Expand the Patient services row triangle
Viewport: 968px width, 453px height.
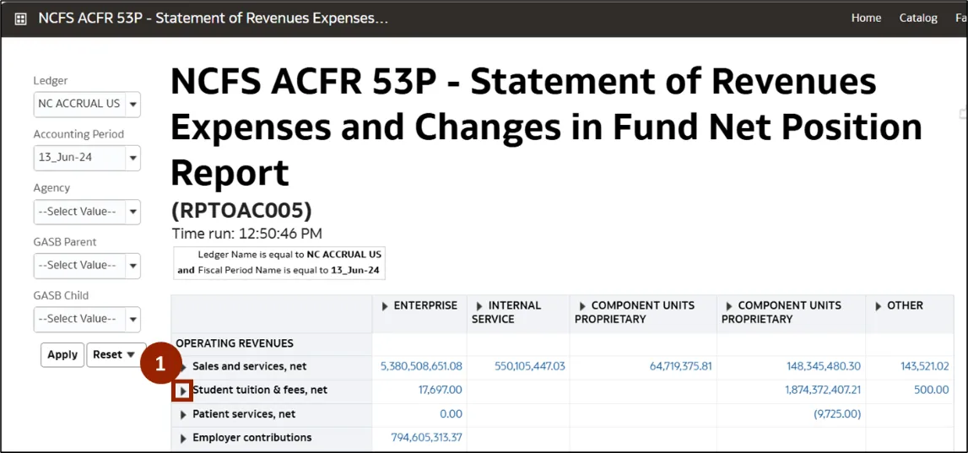pos(183,414)
